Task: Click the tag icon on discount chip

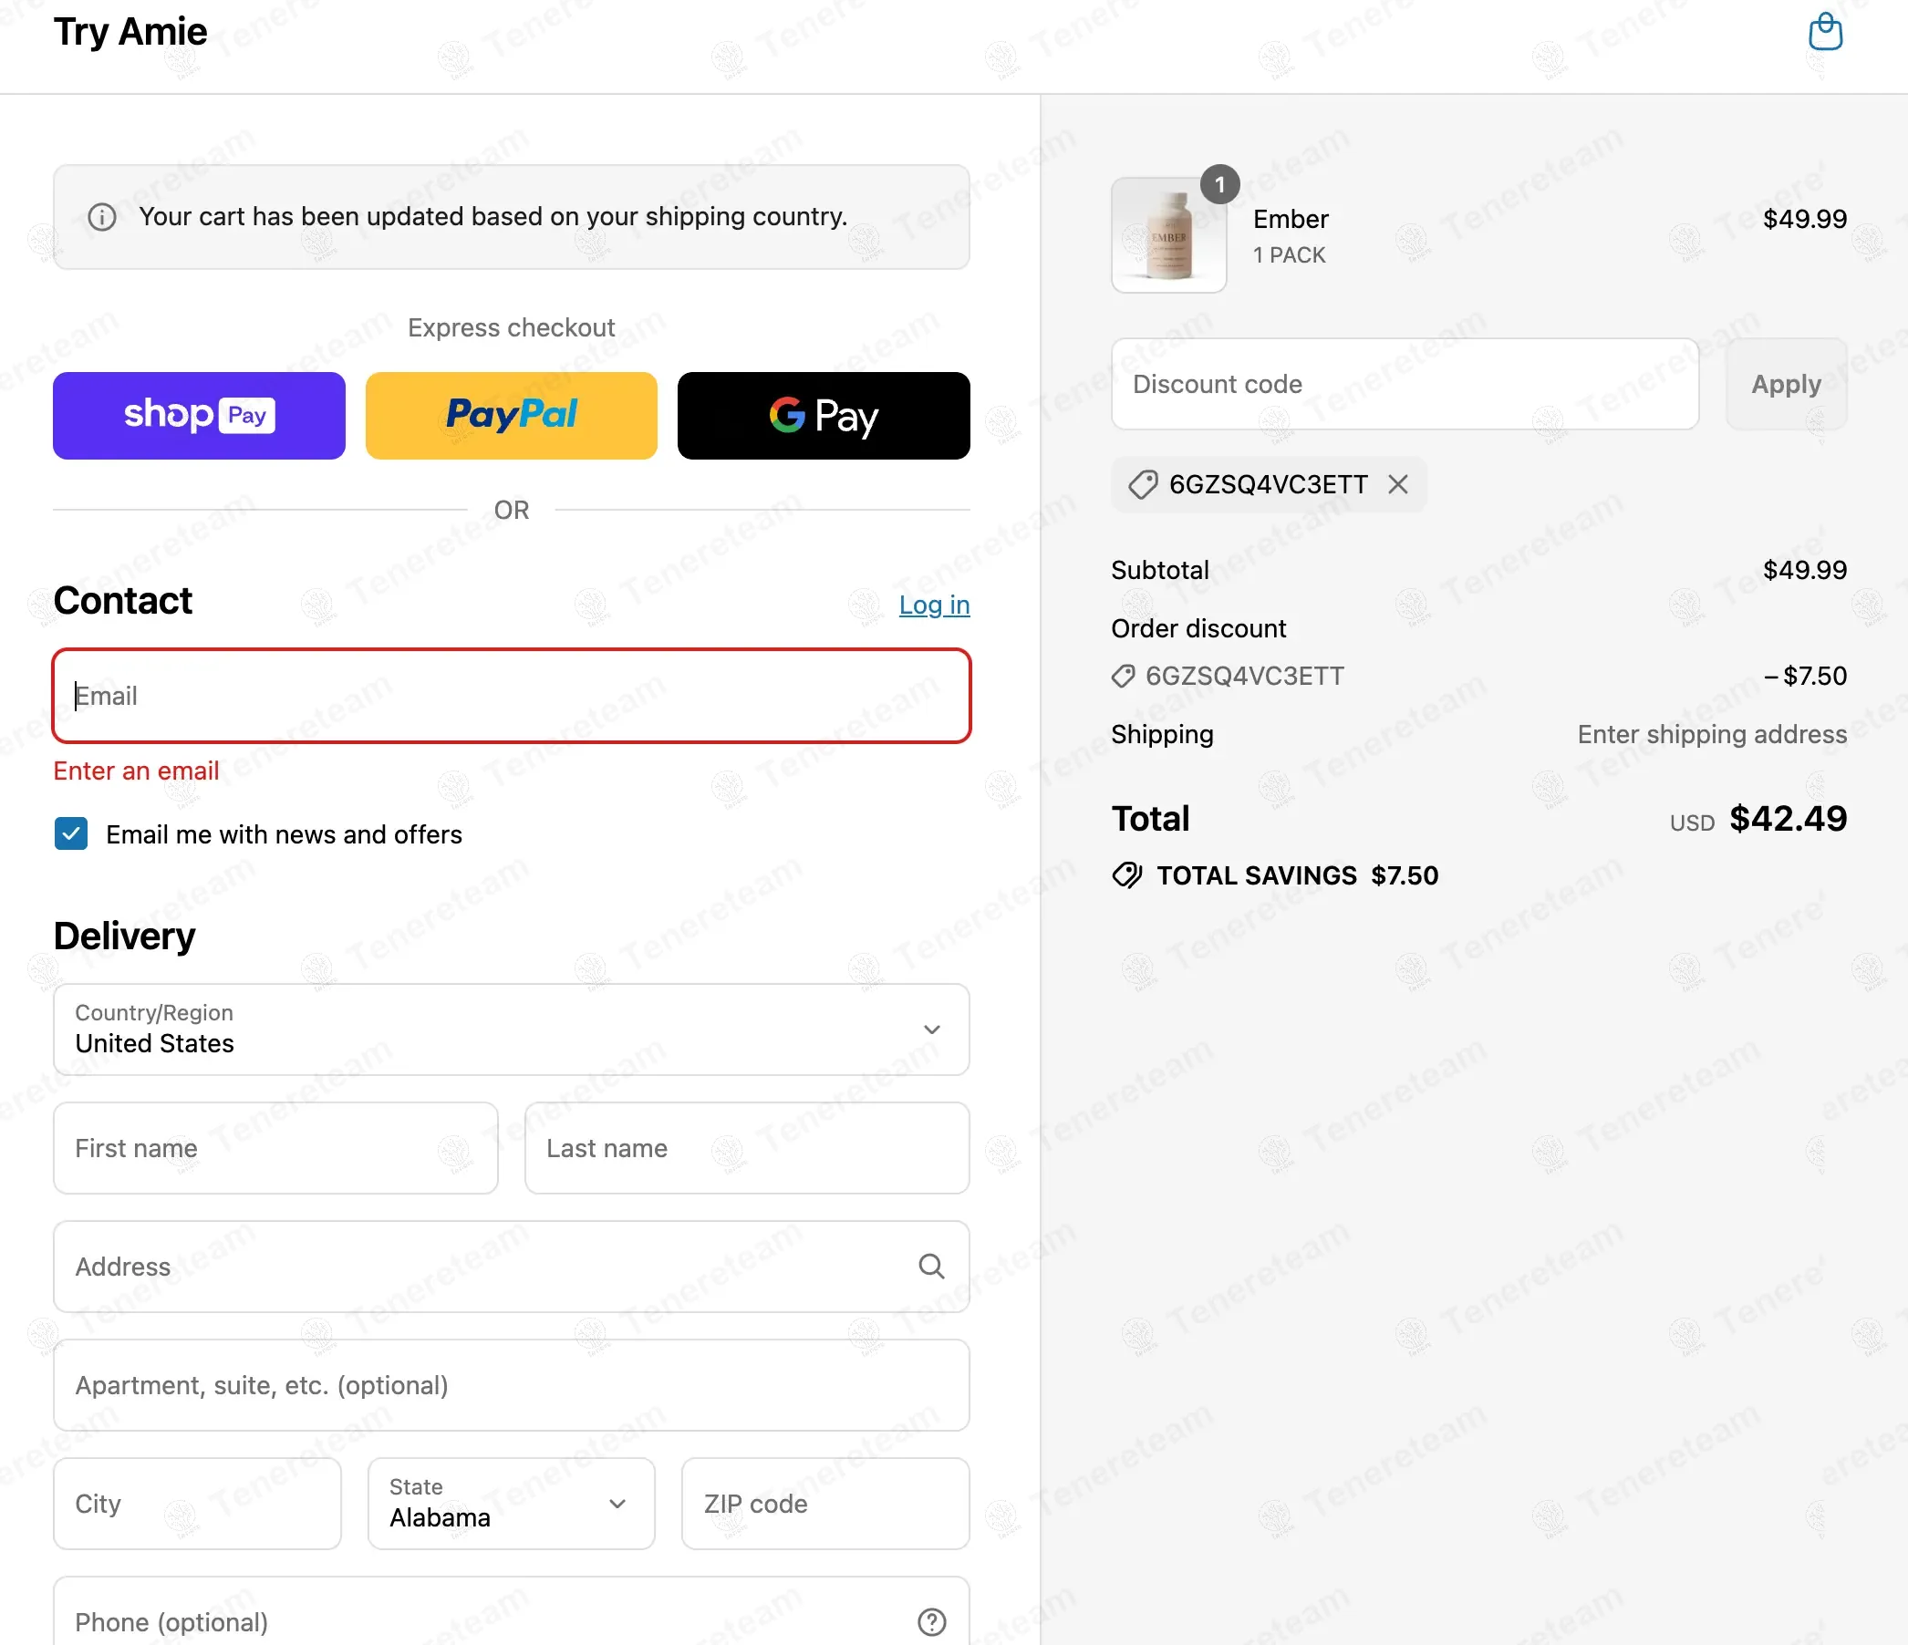Action: [x=1143, y=484]
